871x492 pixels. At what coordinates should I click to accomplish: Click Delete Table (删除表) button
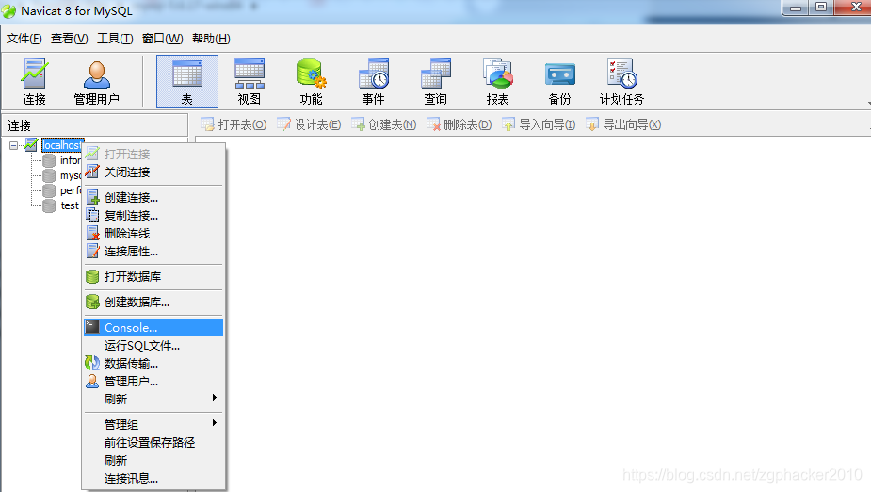click(459, 124)
